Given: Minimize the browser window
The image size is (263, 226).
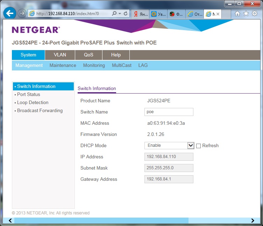Looking at the screenshot, I should click(230, 4).
